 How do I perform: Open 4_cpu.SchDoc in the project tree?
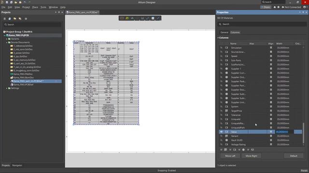coord(20,57)
